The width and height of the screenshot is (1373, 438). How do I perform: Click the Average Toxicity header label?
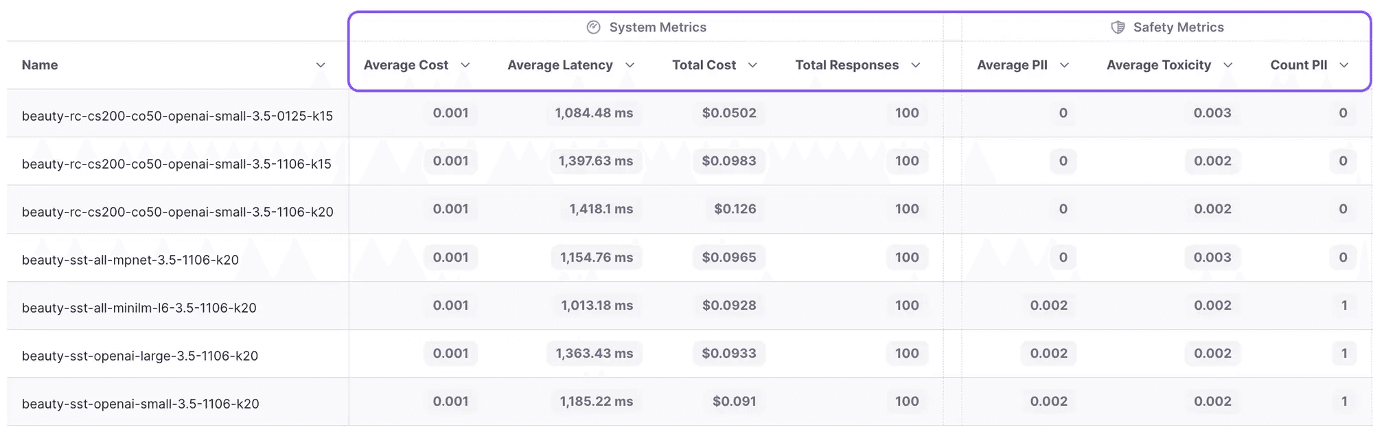1159,65
